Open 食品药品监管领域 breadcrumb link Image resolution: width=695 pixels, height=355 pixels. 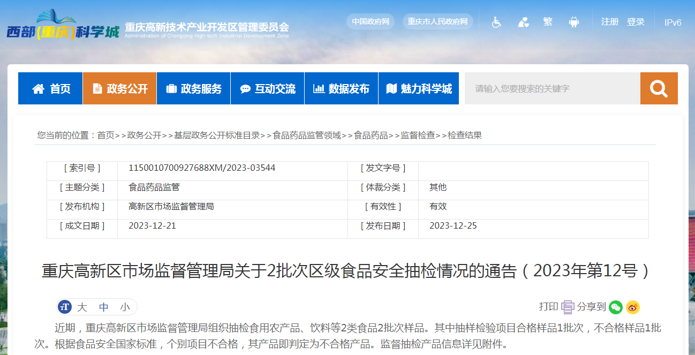(307, 135)
